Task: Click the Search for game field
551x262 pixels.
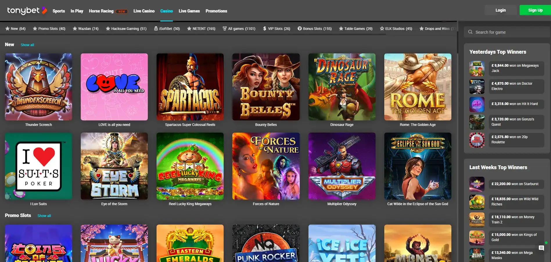Action: [508, 32]
